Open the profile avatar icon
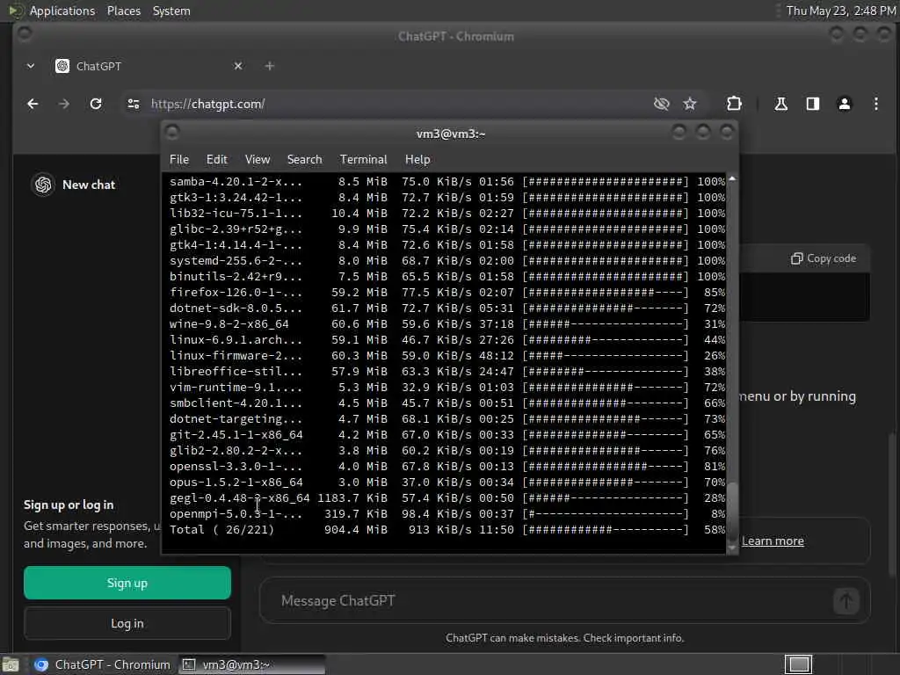The image size is (900, 675). point(845,104)
